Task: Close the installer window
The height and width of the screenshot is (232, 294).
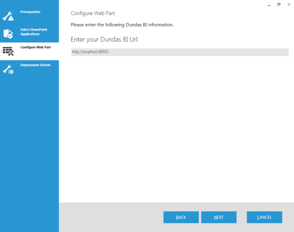Action: pyautogui.click(x=289, y=4)
